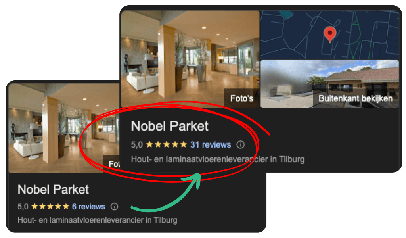Click the Foto's button on front card
This screenshot has width=406, height=238.
pos(241,98)
